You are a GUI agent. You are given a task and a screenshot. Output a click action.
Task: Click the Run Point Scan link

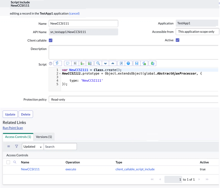coord(13,128)
